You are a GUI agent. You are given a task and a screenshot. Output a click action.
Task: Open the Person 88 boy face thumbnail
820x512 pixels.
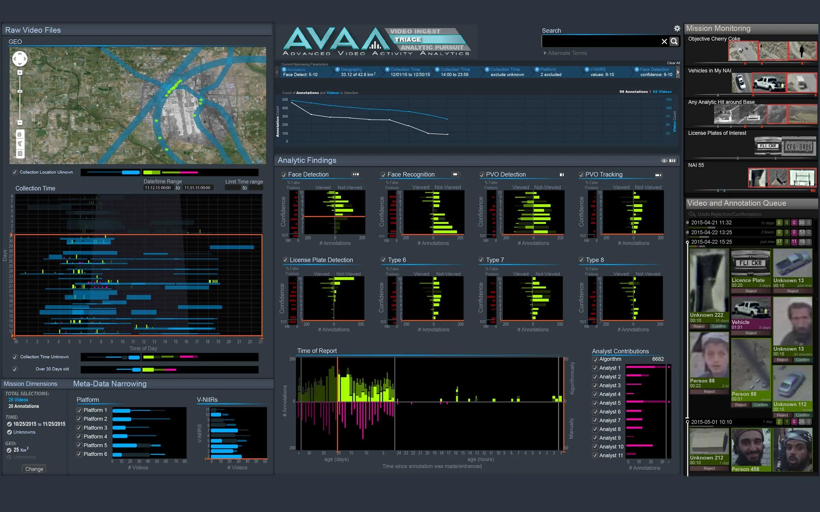pyautogui.click(x=709, y=355)
